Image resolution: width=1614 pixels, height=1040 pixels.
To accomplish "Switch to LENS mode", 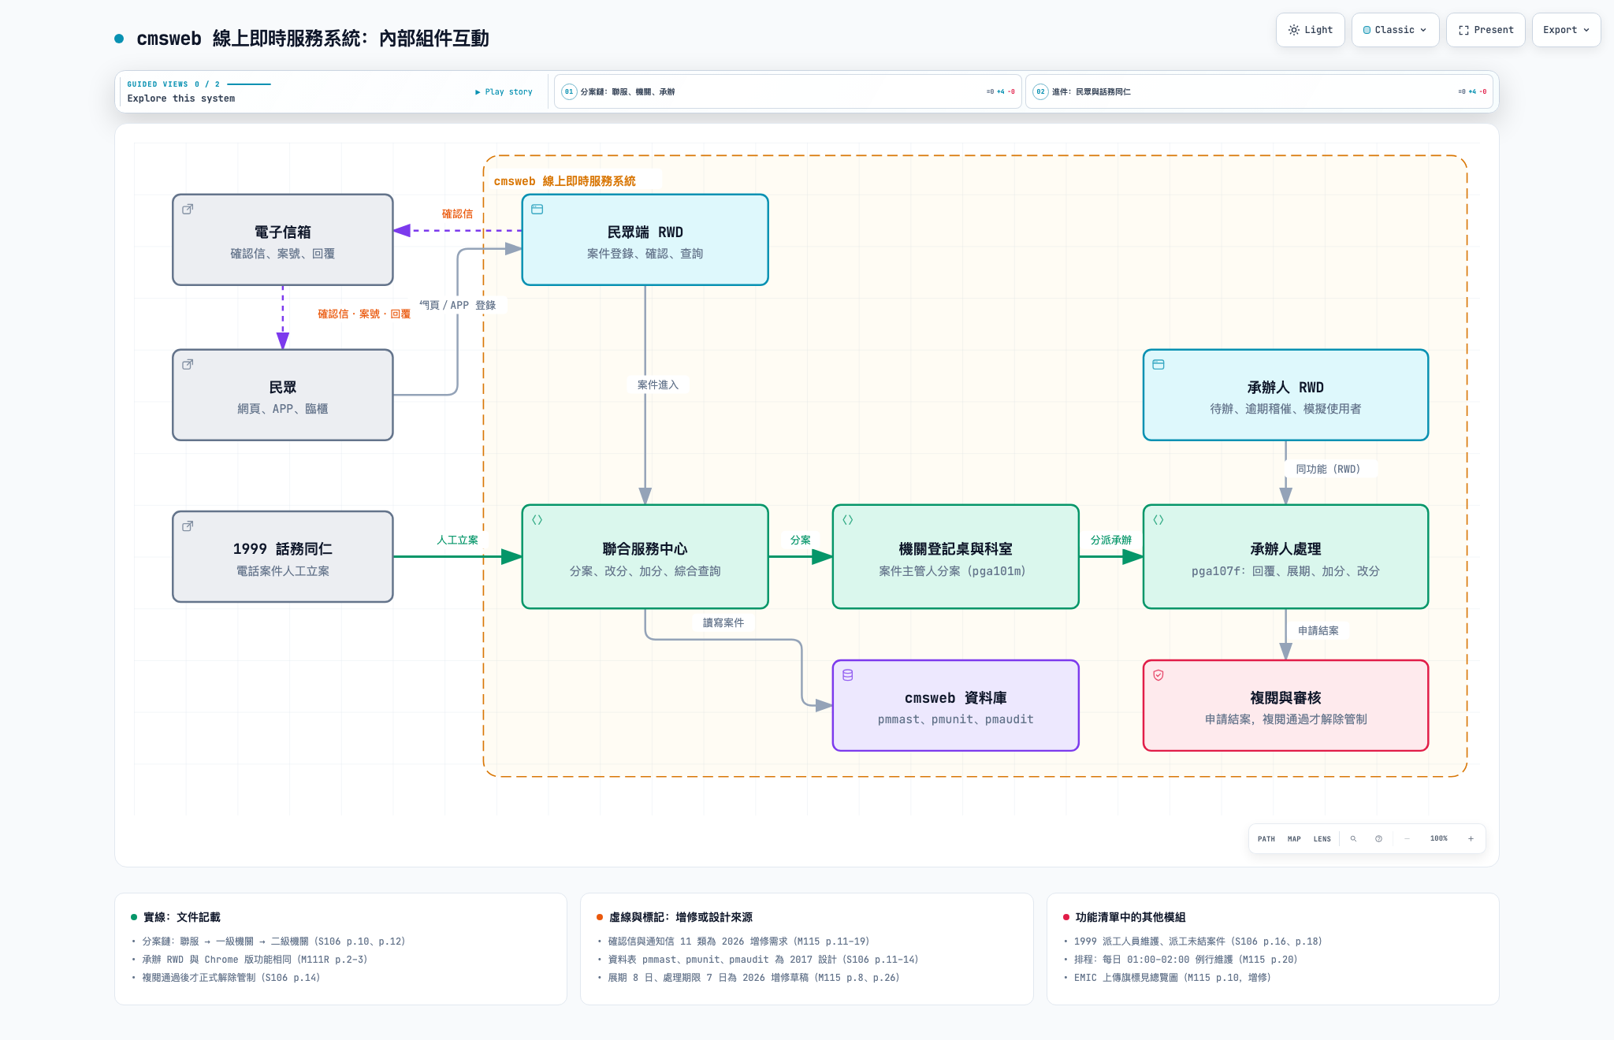I will tap(1322, 839).
